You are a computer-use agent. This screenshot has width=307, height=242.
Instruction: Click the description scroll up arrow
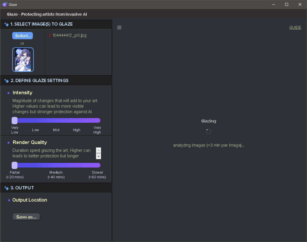98,150
